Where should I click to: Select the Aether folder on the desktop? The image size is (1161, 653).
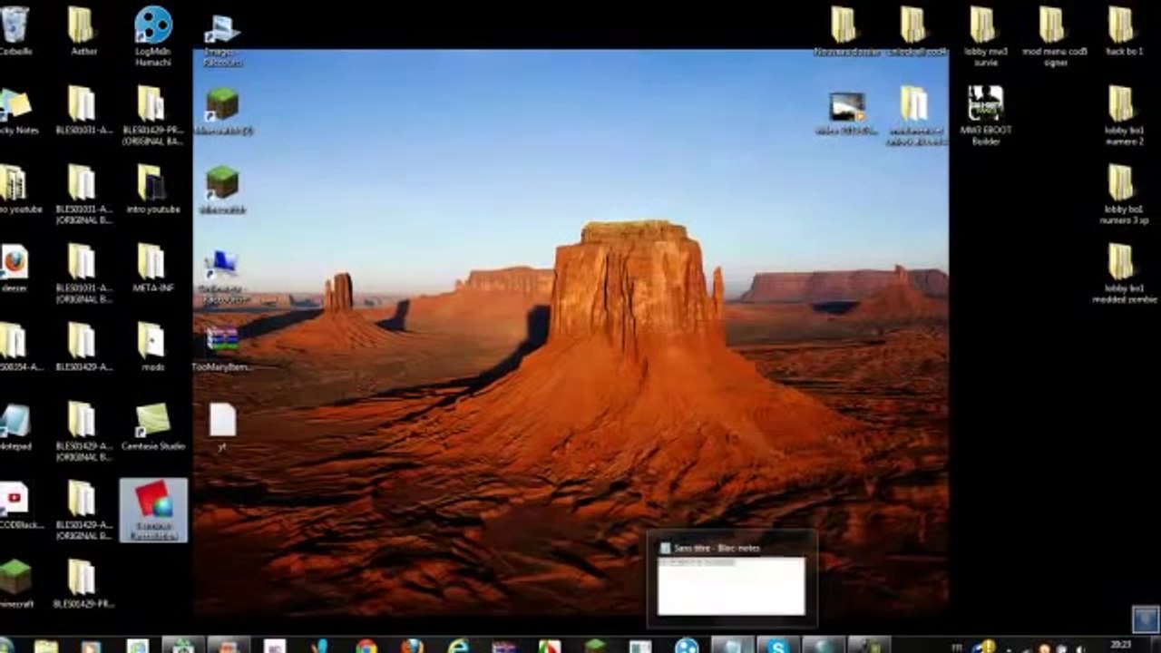82,30
